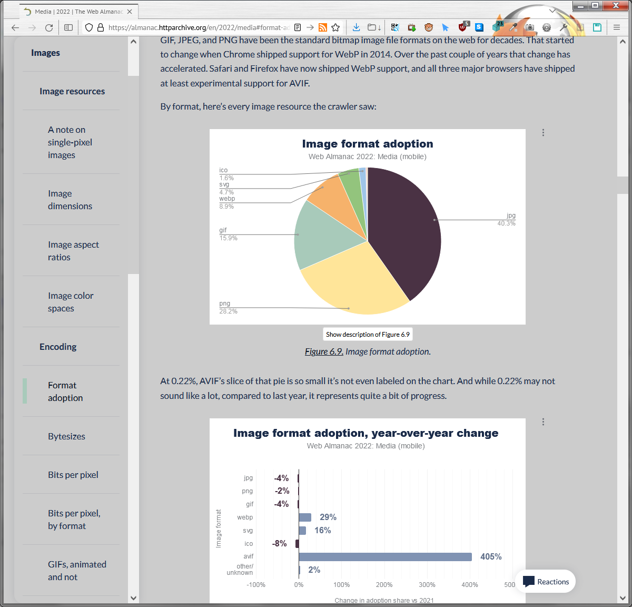This screenshot has width=632, height=607.
Task: Open the Reactions button
Action: [x=546, y=581]
